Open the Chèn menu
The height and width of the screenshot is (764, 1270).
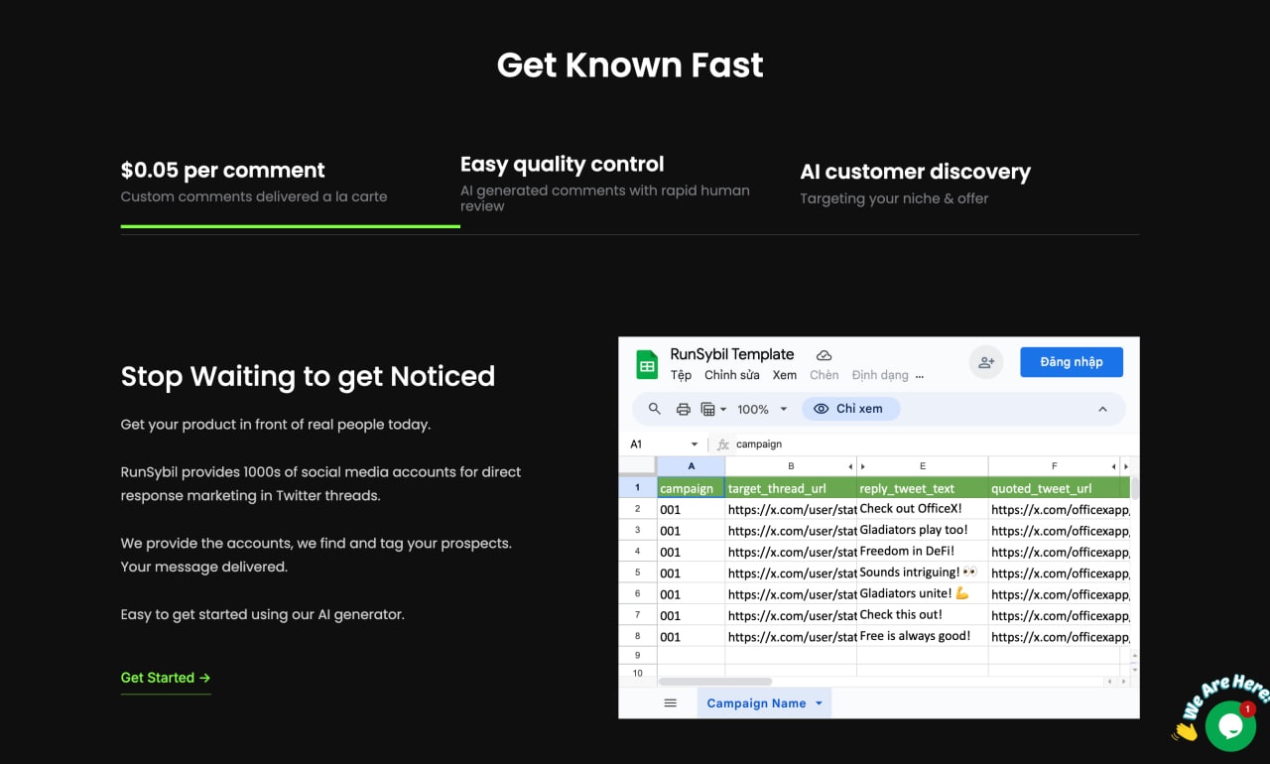point(825,375)
